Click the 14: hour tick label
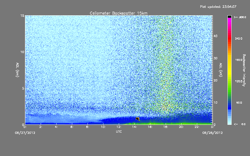The image size is (250, 156). tap(135, 127)
